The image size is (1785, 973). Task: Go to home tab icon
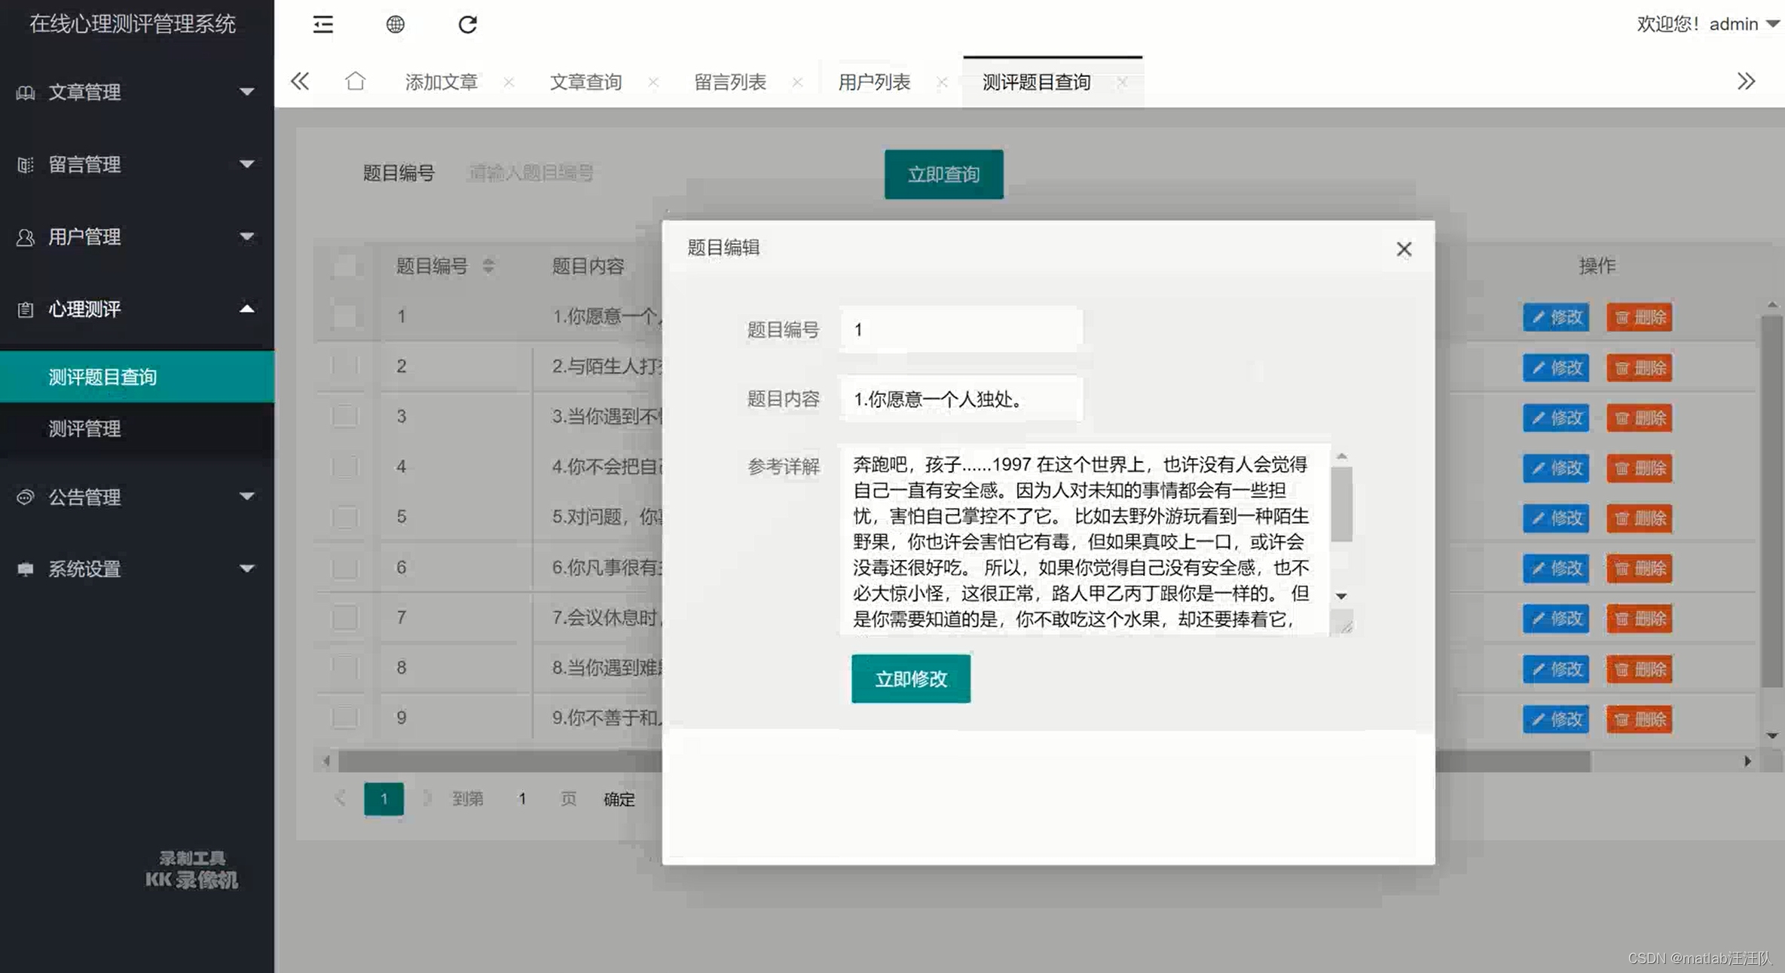click(355, 81)
